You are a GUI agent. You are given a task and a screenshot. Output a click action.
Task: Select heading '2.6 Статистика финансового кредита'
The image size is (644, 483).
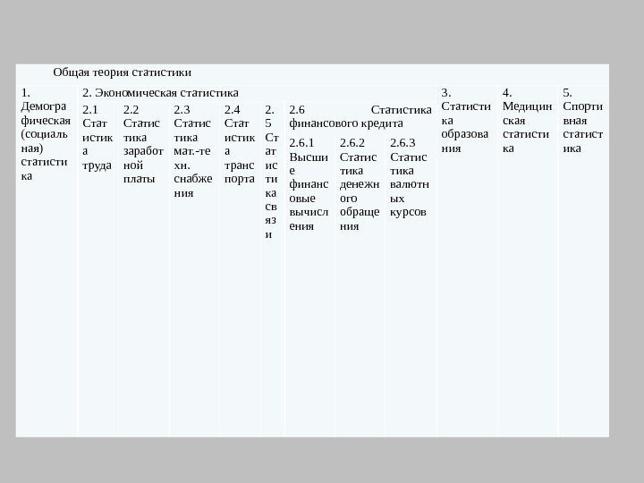(x=360, y=116)
